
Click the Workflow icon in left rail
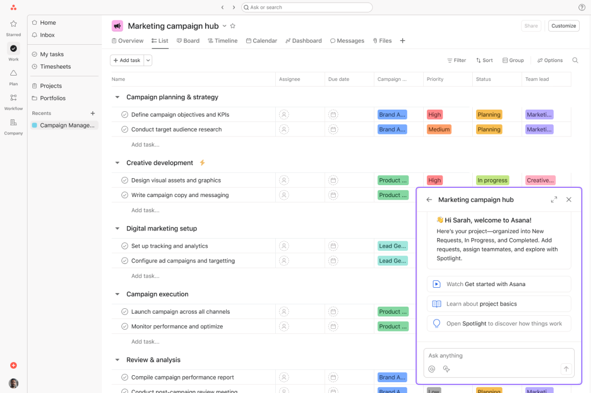click(13, 98)
